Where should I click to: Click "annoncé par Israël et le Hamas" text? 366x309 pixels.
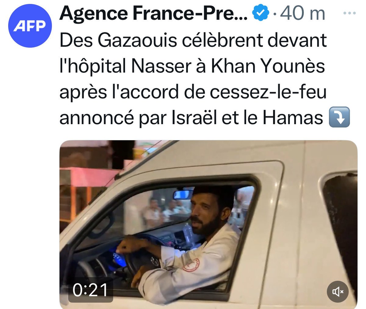point(191,118)
